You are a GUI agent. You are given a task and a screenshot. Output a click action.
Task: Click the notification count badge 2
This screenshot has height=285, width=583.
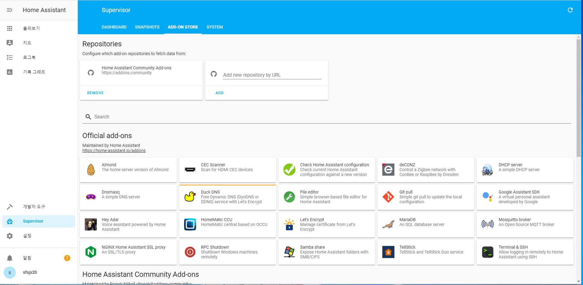[x=67, y=258]
